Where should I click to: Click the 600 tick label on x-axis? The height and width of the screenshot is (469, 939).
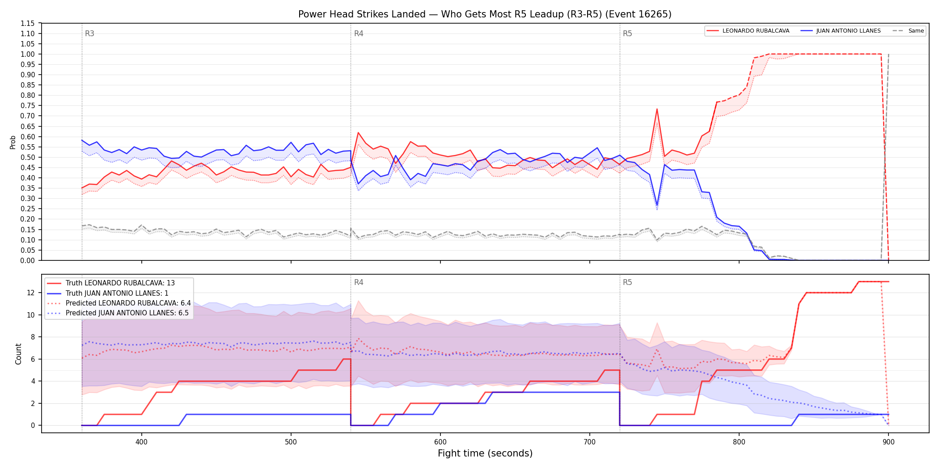pyautogui.click(x=440, y=442)
